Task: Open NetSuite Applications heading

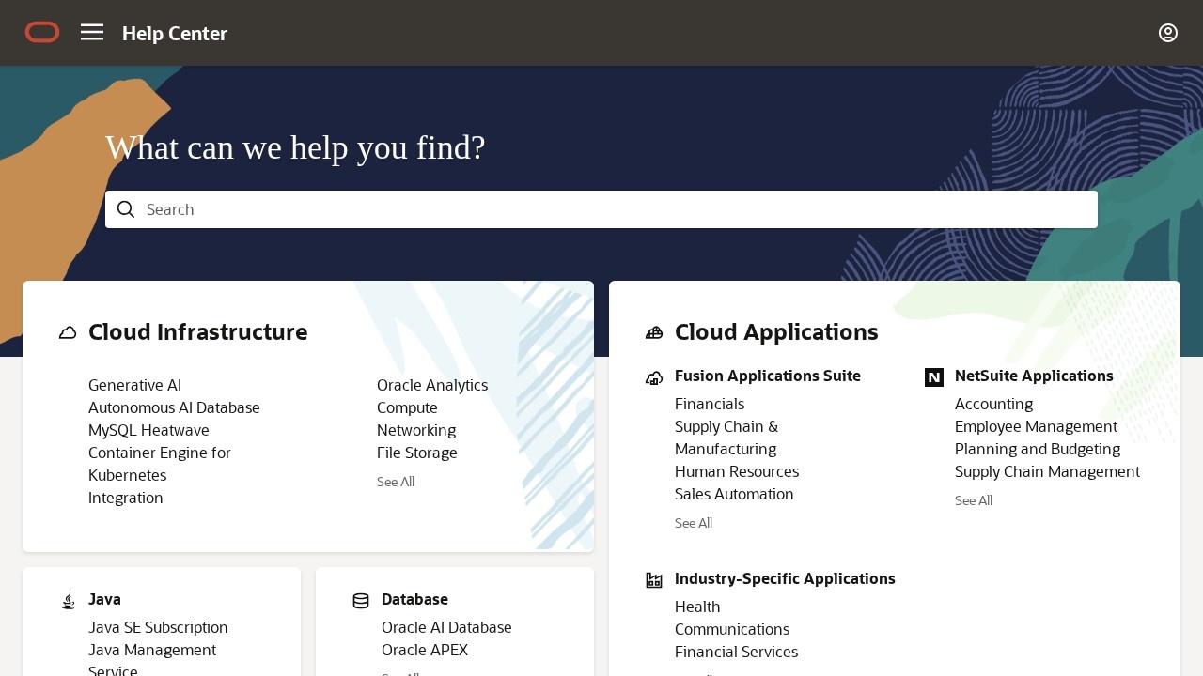Action: coord(1034,376)
